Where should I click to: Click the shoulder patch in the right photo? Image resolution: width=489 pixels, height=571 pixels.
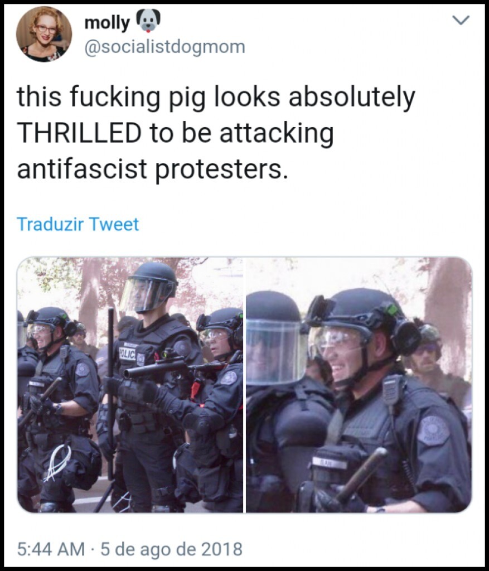(433, 430)
